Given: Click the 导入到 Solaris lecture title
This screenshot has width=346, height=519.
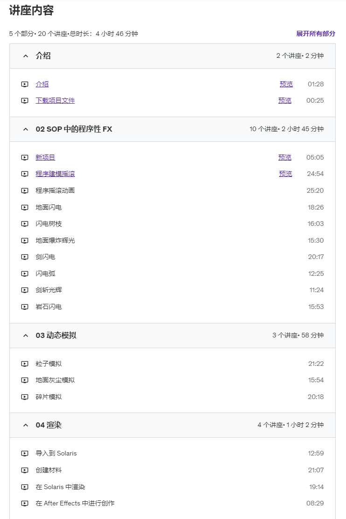Looking at the screenshot, I should (x=56, y=454).
